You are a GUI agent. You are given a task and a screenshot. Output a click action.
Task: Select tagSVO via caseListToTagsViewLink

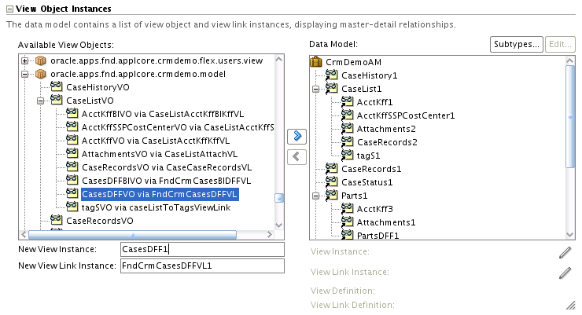[x=156, y=207]
